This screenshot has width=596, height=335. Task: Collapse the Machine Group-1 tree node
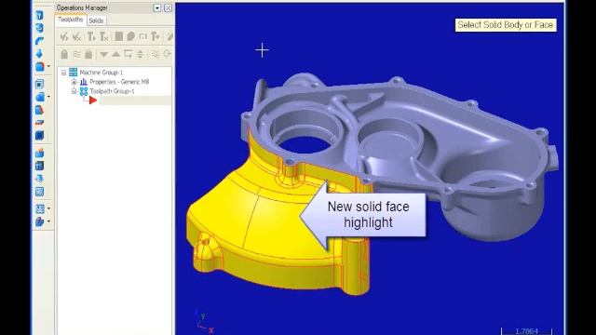tap(64, 73)
